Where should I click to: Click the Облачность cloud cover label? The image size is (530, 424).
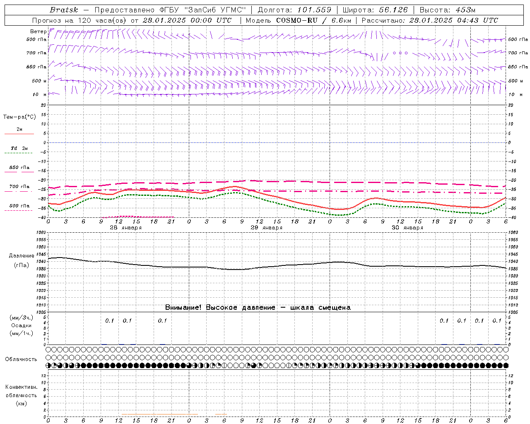point(21,359)
